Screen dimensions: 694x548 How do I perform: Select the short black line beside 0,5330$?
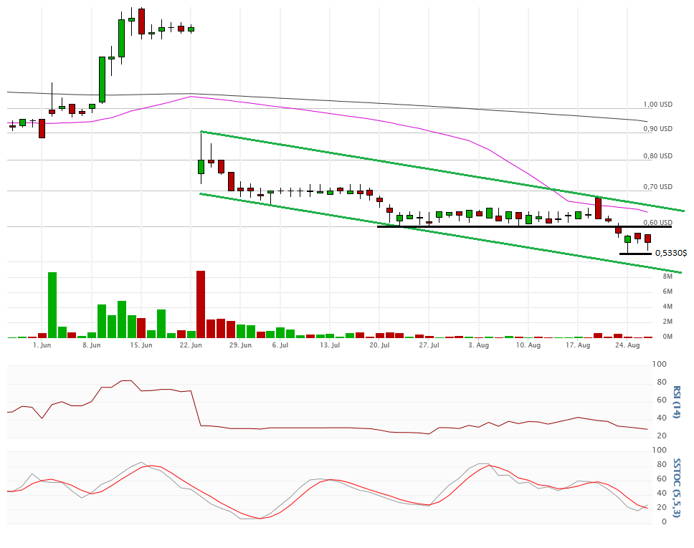[635, 254]
